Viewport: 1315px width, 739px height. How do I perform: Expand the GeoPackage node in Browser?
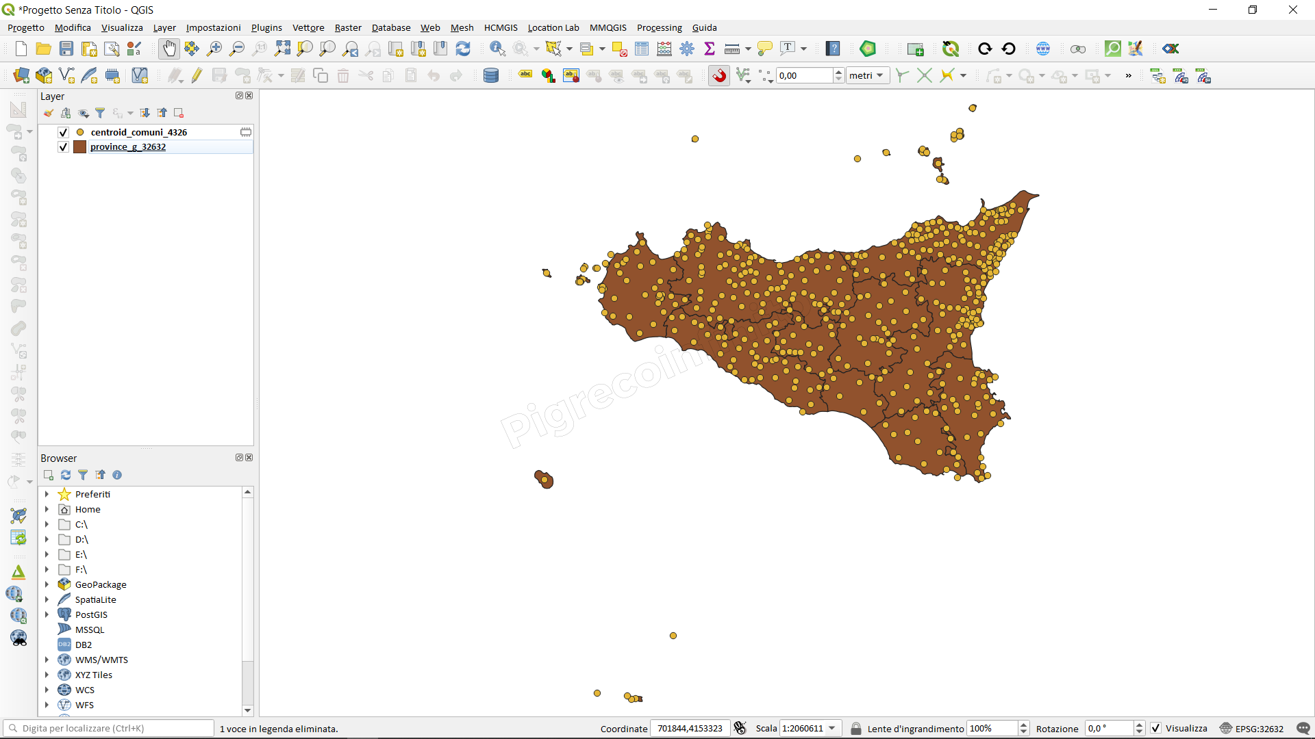click(47, 584)
